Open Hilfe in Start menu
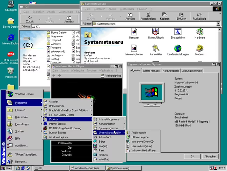 (24, 138)
